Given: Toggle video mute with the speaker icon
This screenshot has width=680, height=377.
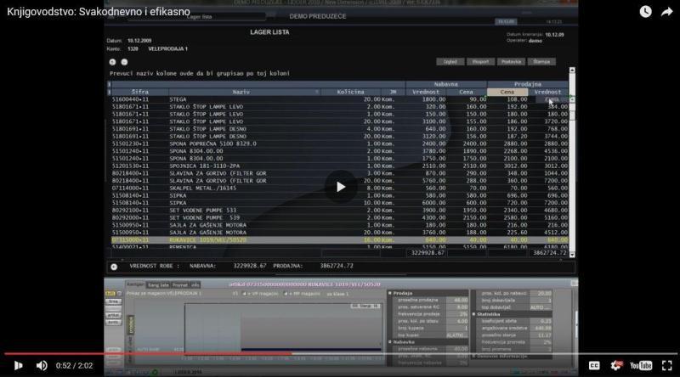Looking at the screenshot, I should (42, 366).
